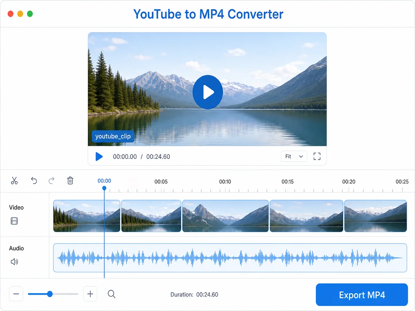The image size is (415, 311).
Task: Click the Audio track label
Action: point(16,248)
